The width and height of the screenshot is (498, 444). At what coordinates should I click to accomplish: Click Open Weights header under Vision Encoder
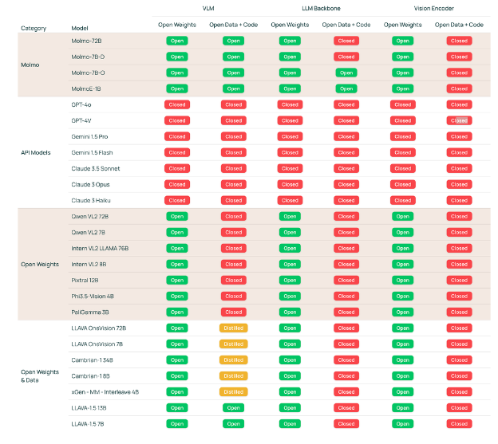point(403,25)
